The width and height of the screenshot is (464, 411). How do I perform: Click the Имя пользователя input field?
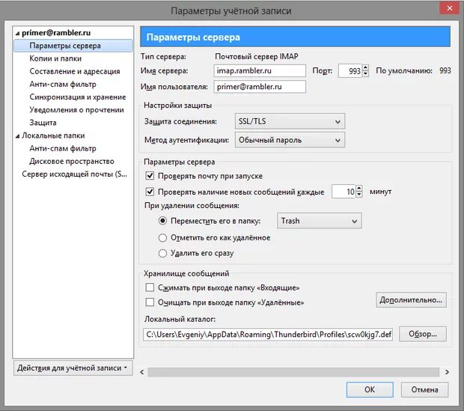click(260, 87)
